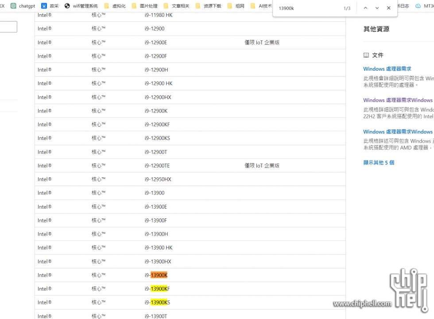Open the AI技术 bookmark folder
Image resolution: width=434 pixels, height=319 pixels.
pyautogui.click(x=261, y=6)
